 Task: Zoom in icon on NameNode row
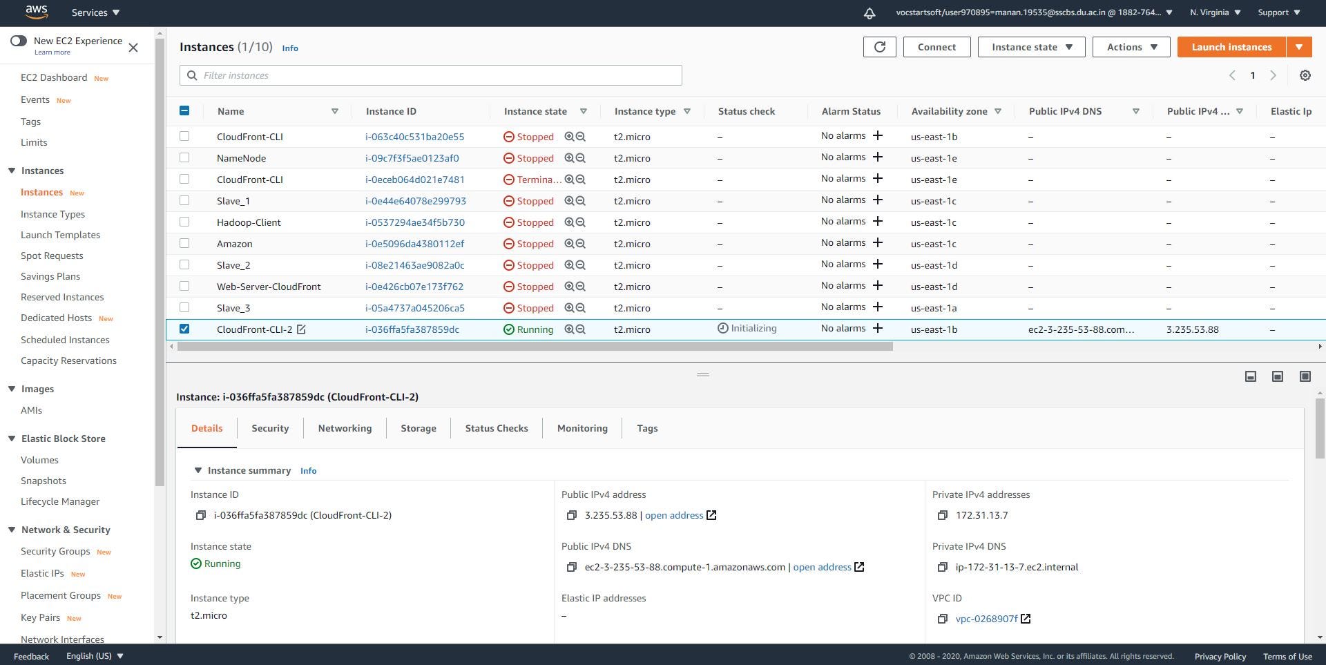[x=569, y=158]
